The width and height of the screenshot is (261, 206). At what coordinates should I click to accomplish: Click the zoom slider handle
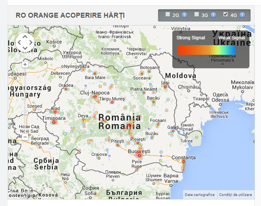point(25,113)
